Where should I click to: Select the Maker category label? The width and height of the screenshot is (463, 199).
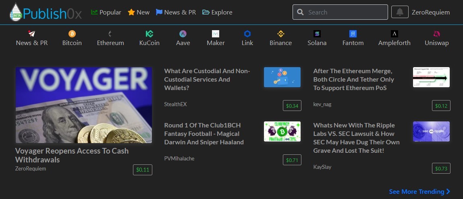[216, 43]
